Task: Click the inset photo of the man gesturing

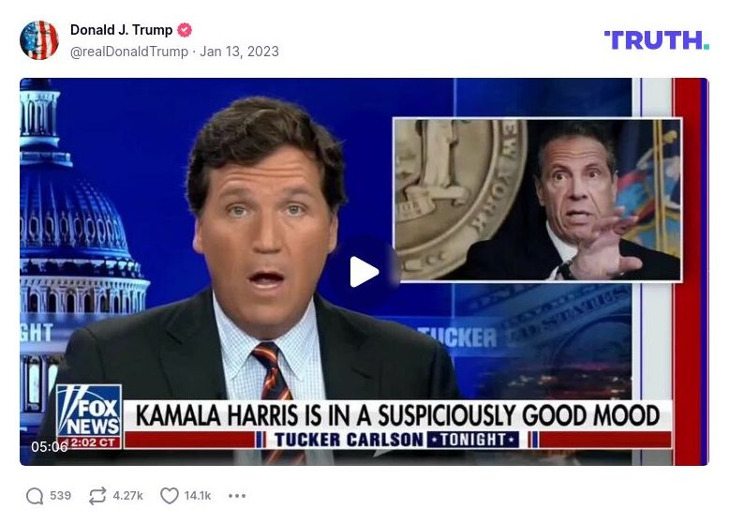Action: click(538, 200)
